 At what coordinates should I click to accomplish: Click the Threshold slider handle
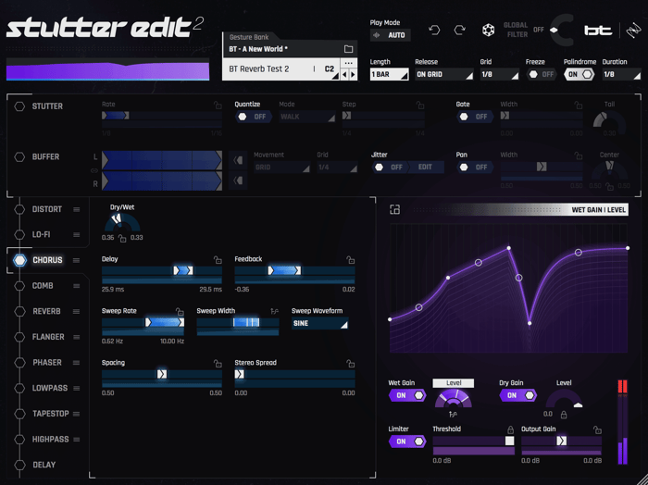[x=509, y=441]
